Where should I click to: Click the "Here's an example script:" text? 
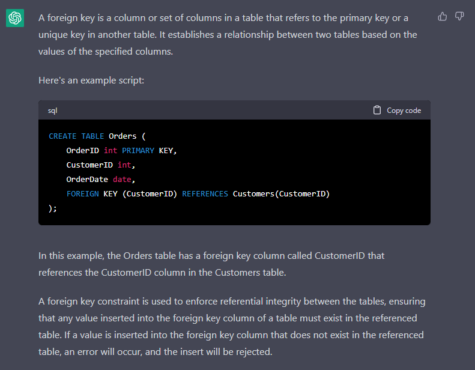pyautogui.click(x=91, y=80)
